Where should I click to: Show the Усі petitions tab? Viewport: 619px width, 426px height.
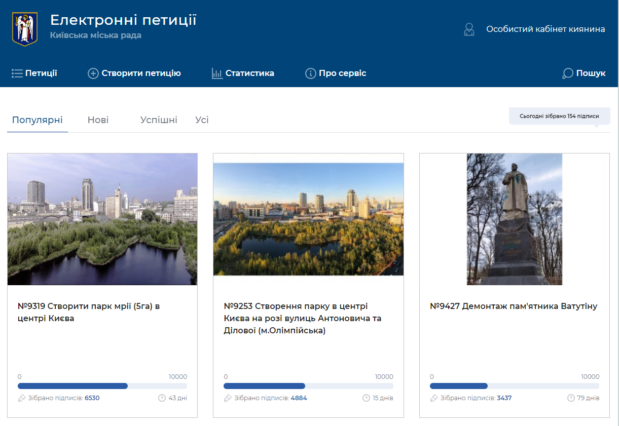tap(202, 120)
